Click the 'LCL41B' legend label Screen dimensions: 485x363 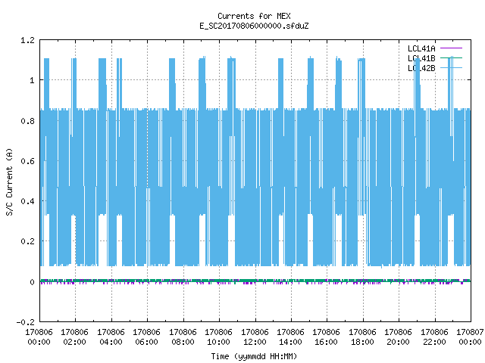[x=421, y=58]
